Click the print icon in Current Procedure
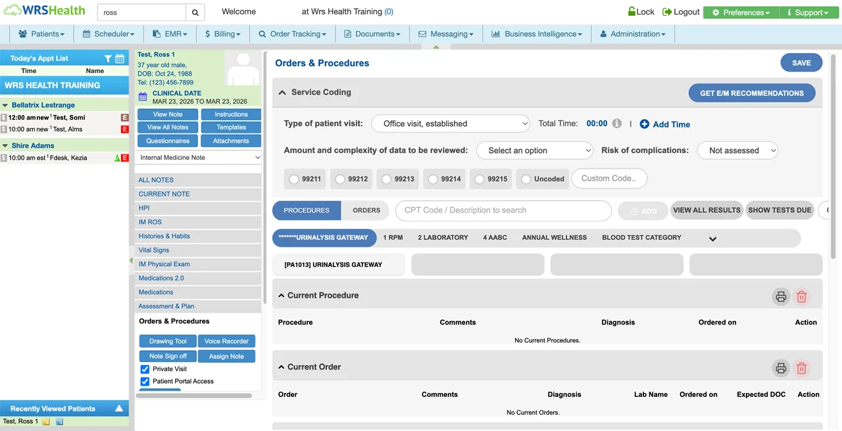 pos(781,296)
